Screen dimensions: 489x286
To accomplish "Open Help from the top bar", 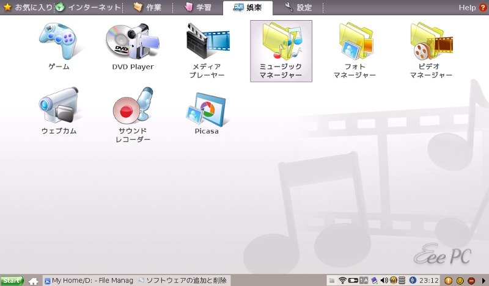I will tap(472, 7).
